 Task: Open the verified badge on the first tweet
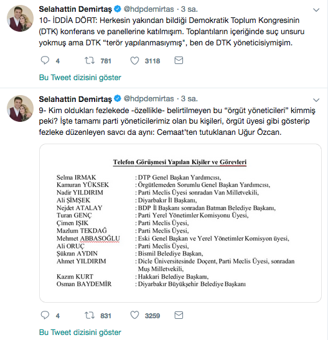(118, 9)
